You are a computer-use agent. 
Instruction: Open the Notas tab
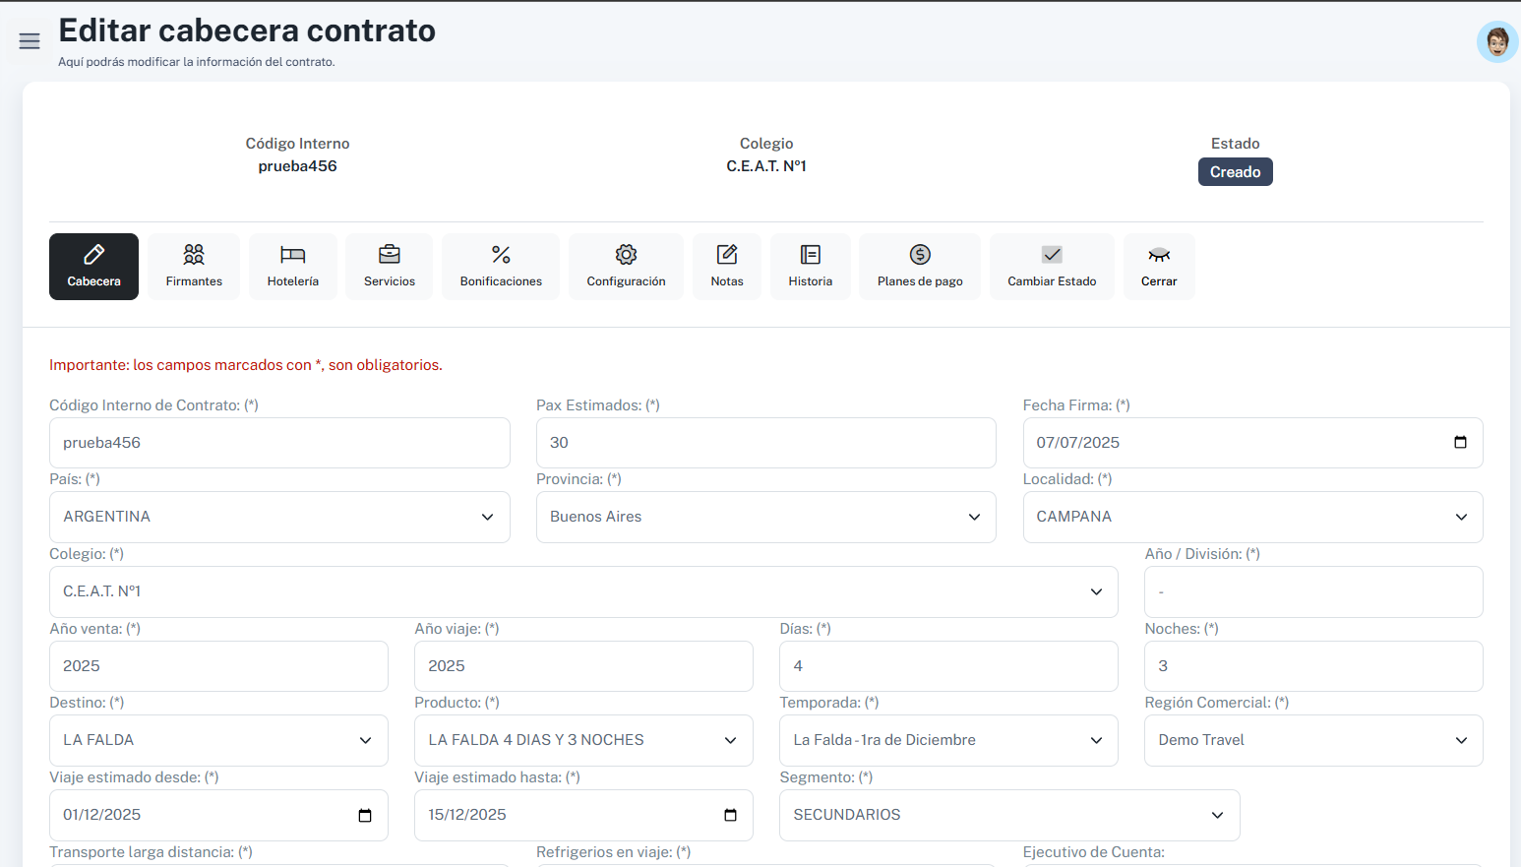[x=727, y=267]
